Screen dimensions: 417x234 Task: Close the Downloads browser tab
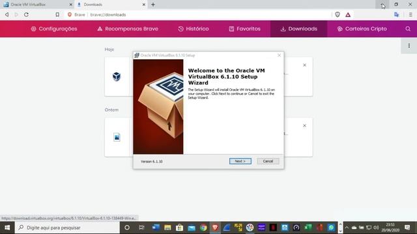(143, 5)
